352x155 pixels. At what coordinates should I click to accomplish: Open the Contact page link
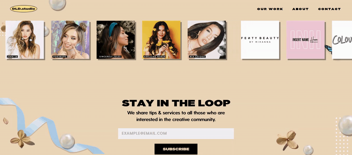(x=329, y=9)
